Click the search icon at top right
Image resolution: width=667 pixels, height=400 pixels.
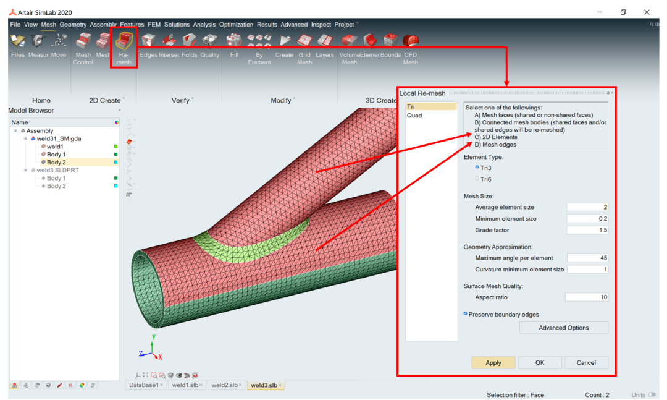click(652, 25)
